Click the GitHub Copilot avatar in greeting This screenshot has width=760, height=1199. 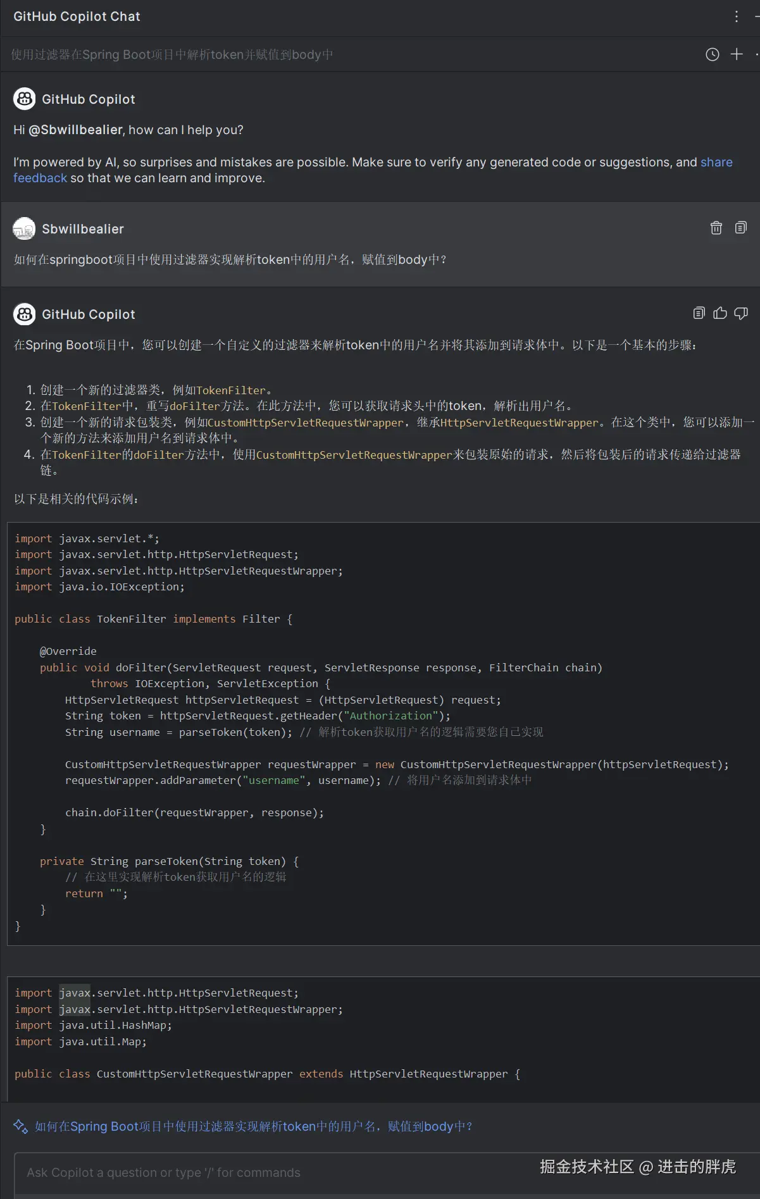25,99
